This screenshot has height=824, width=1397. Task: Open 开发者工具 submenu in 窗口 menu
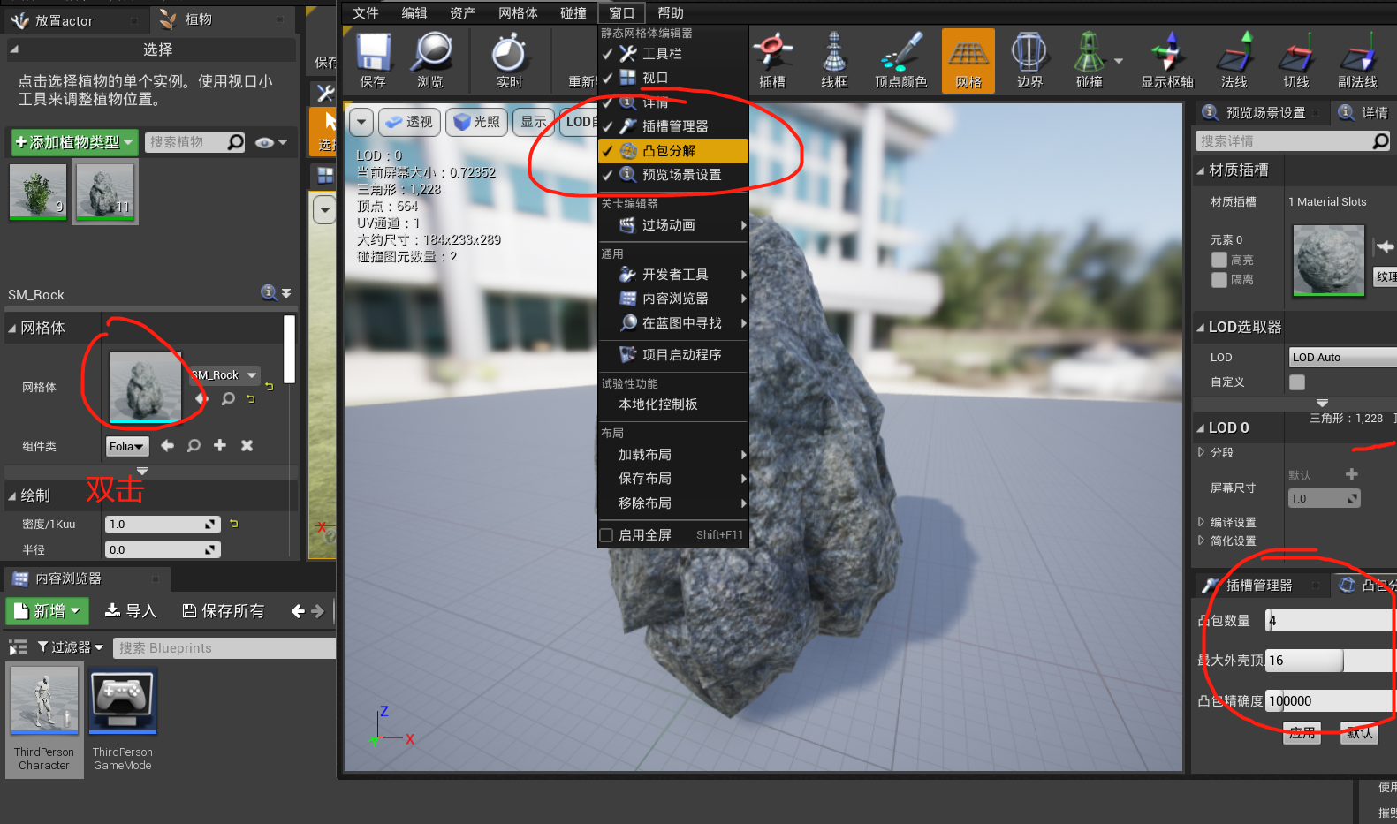[x=673, y=275]
